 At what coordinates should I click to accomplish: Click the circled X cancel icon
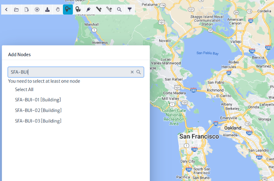tap(37, 9)
